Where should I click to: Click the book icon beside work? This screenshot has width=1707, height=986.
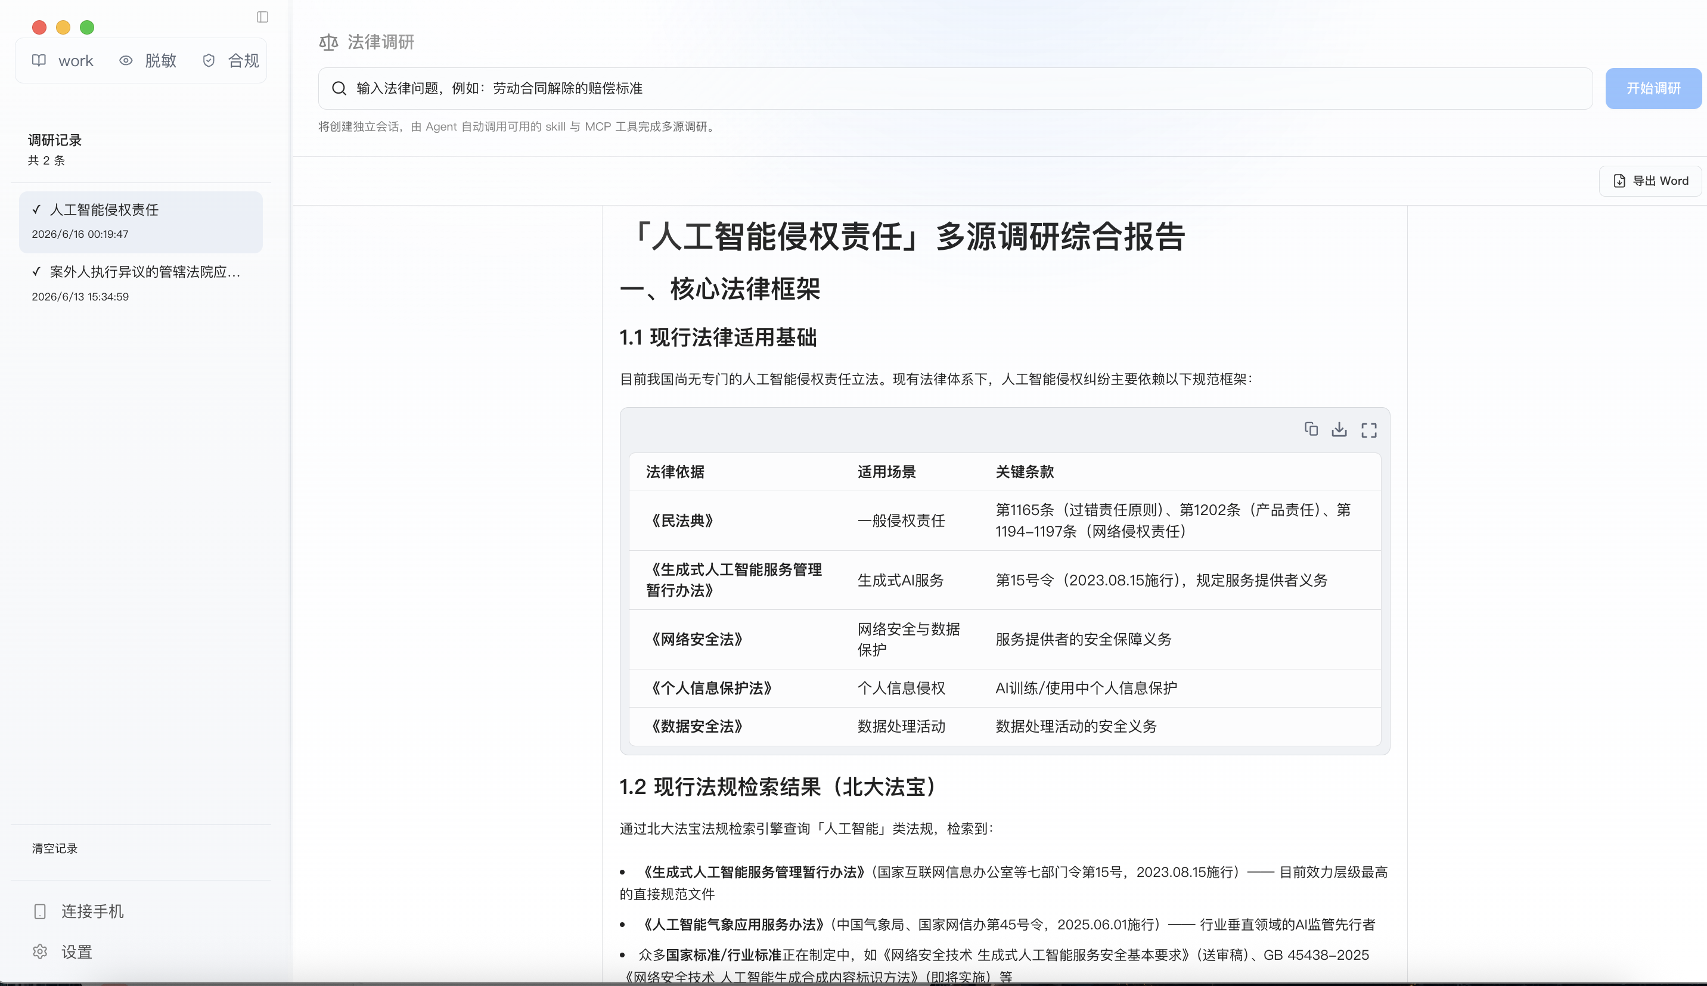(39, 61)
